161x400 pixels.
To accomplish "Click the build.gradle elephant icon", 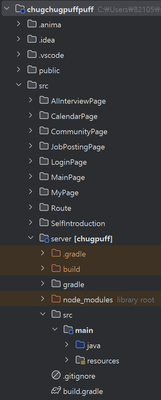I will pyautogui.click(x=56, y=391).
